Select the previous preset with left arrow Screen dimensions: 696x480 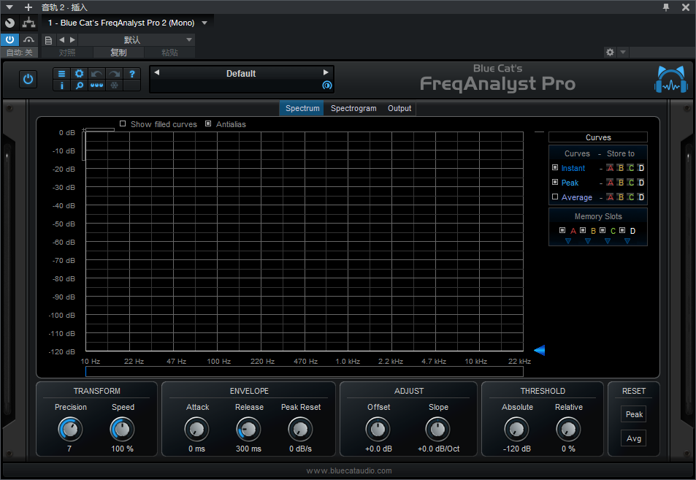click(x=157, y=72)
